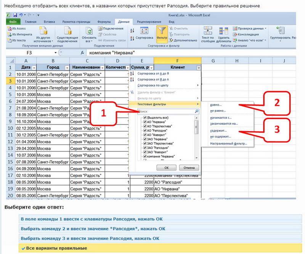This screenshot has width=305, height=254.
Task: Choose равно... text filter
Action: [x=216, y=105]
